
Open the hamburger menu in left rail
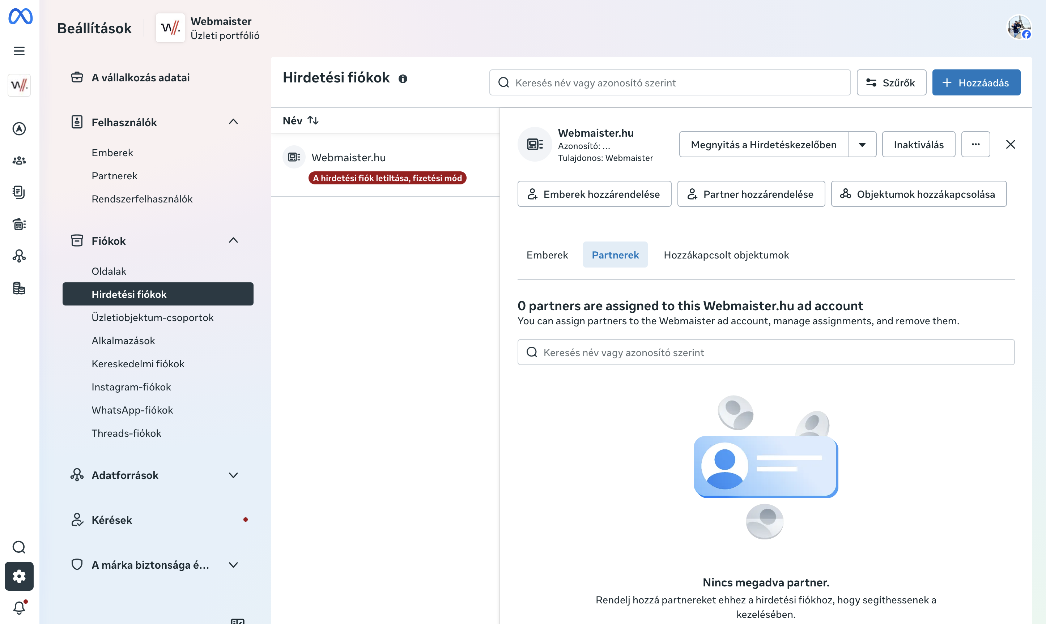pyautogui.click(x=19, y=51)
